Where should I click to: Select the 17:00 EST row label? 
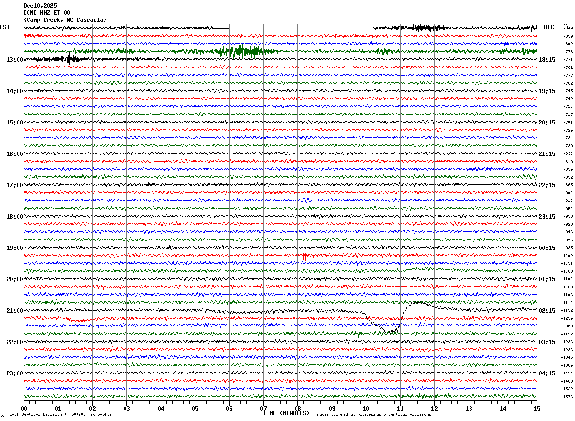15,185
